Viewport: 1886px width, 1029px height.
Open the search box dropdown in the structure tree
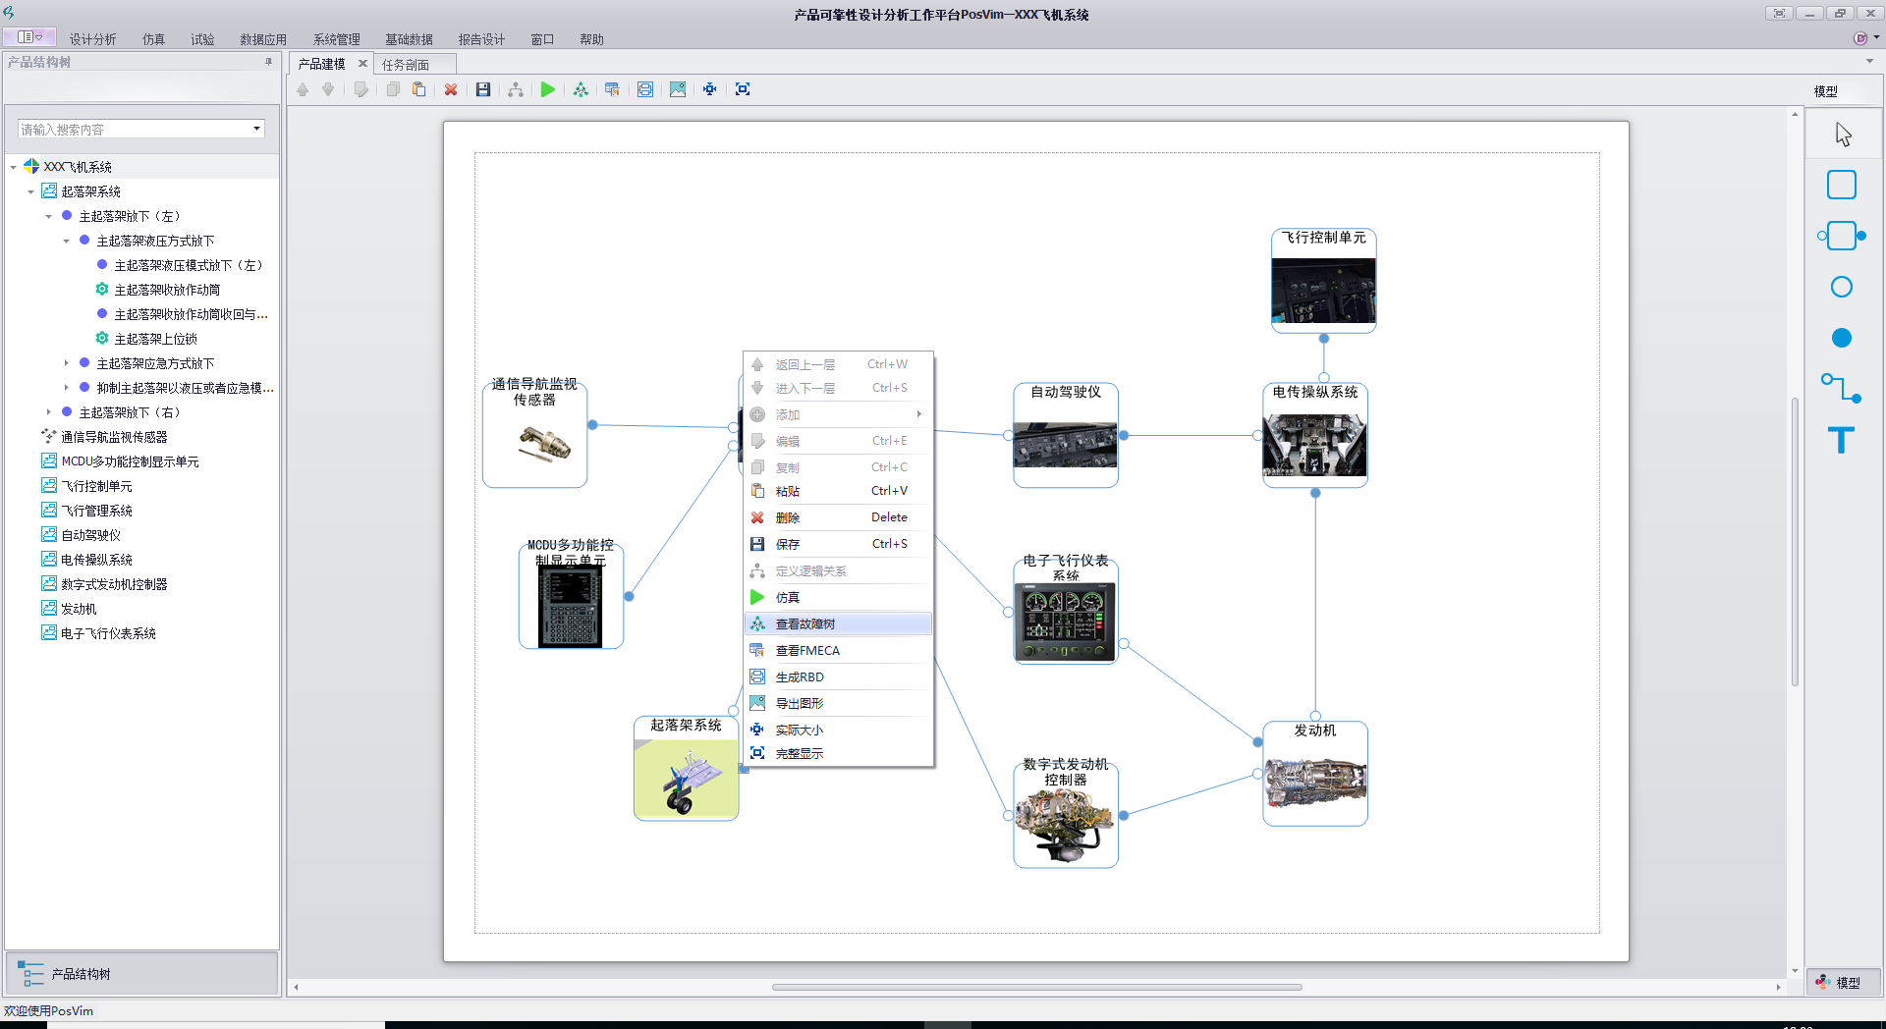point(255,128)
